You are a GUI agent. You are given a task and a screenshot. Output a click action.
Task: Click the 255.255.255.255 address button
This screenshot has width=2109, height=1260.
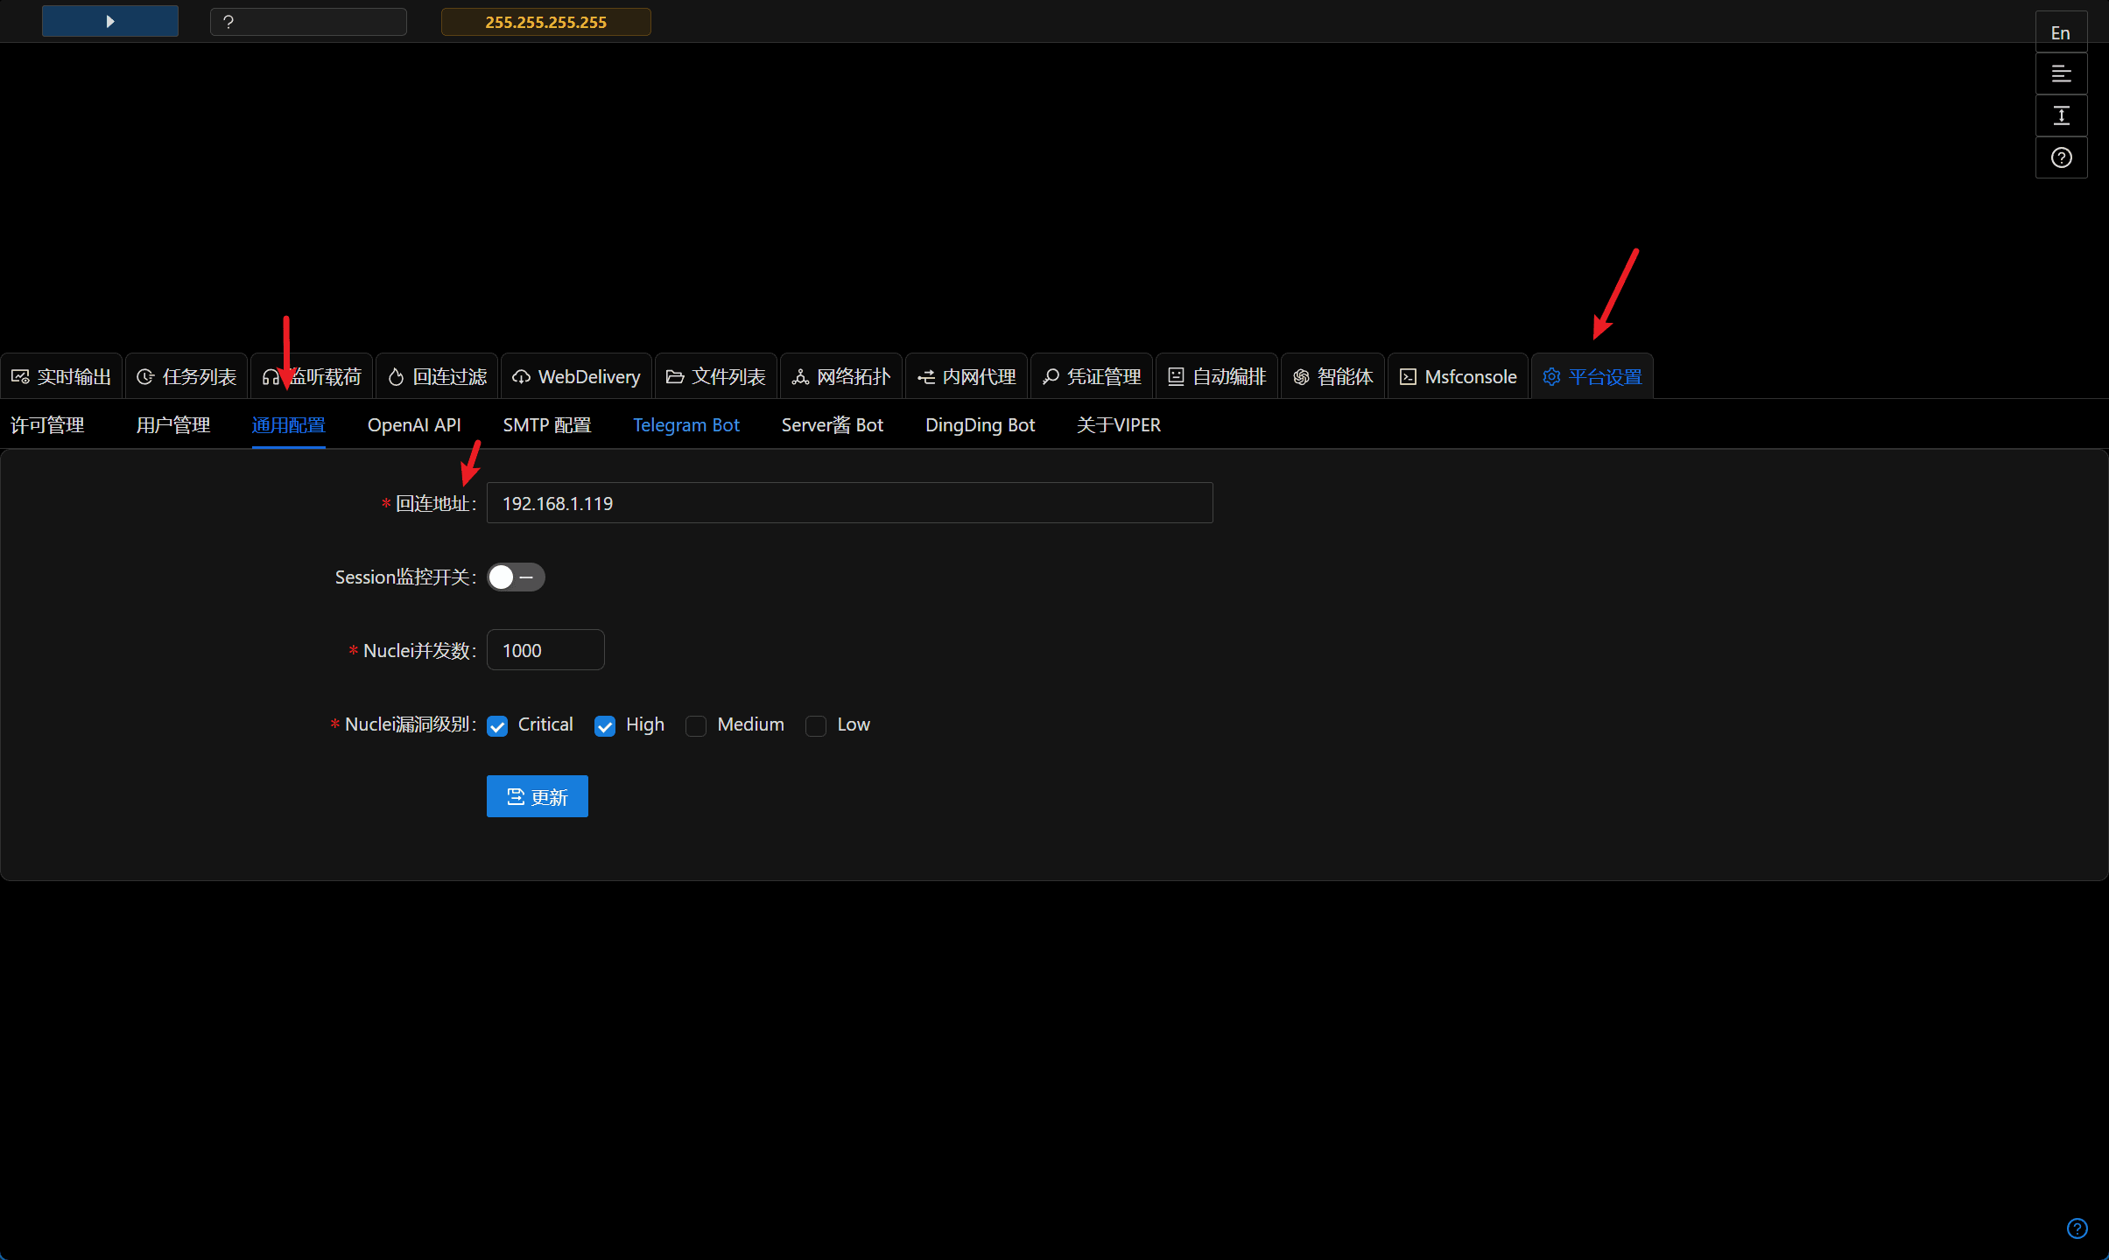coord(545,22)
